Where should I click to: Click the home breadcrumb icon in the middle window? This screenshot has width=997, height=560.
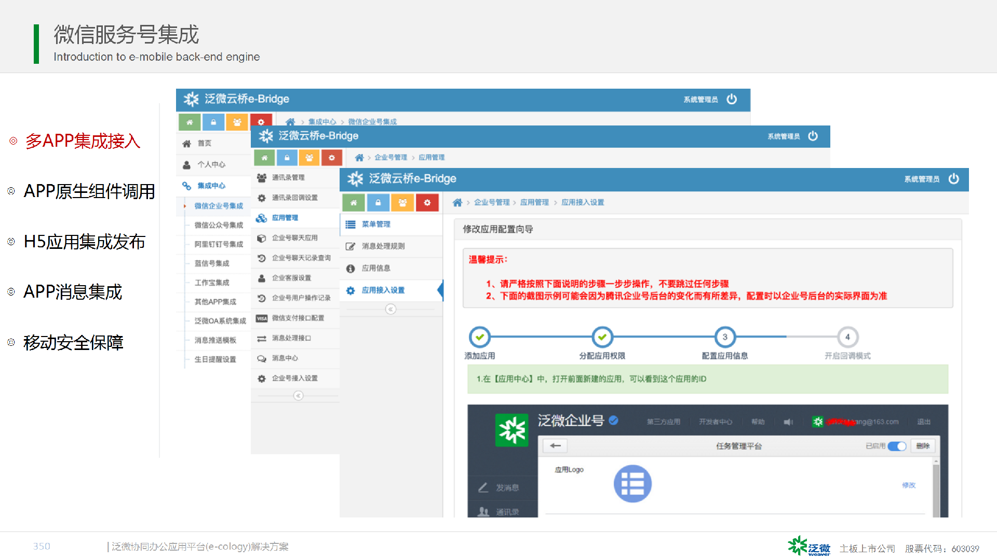pos(359,158)
